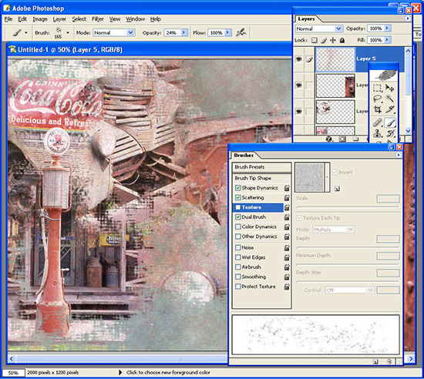Open the Filter menu

click(98, 19)
